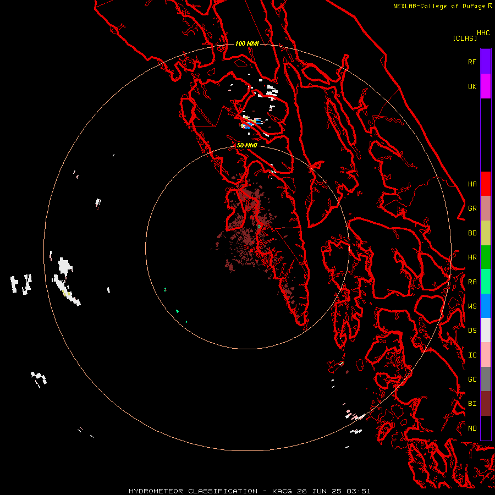Click the HA red legend swatch

coord(486,184)
